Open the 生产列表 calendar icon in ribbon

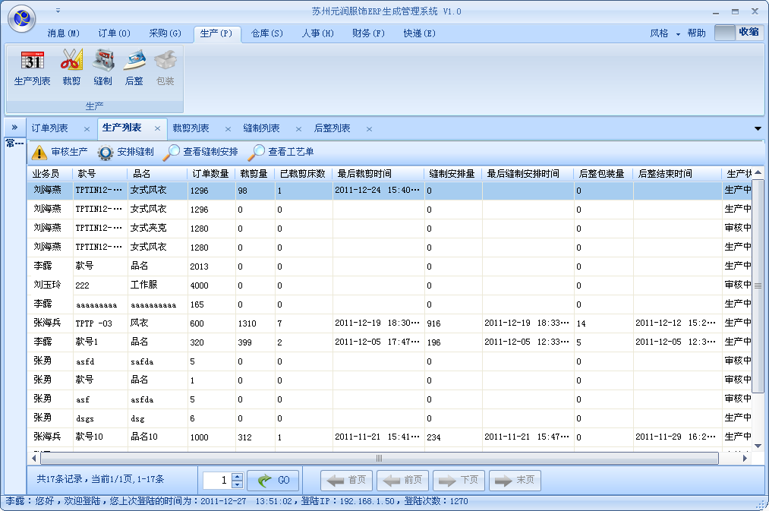click(32, 61)
